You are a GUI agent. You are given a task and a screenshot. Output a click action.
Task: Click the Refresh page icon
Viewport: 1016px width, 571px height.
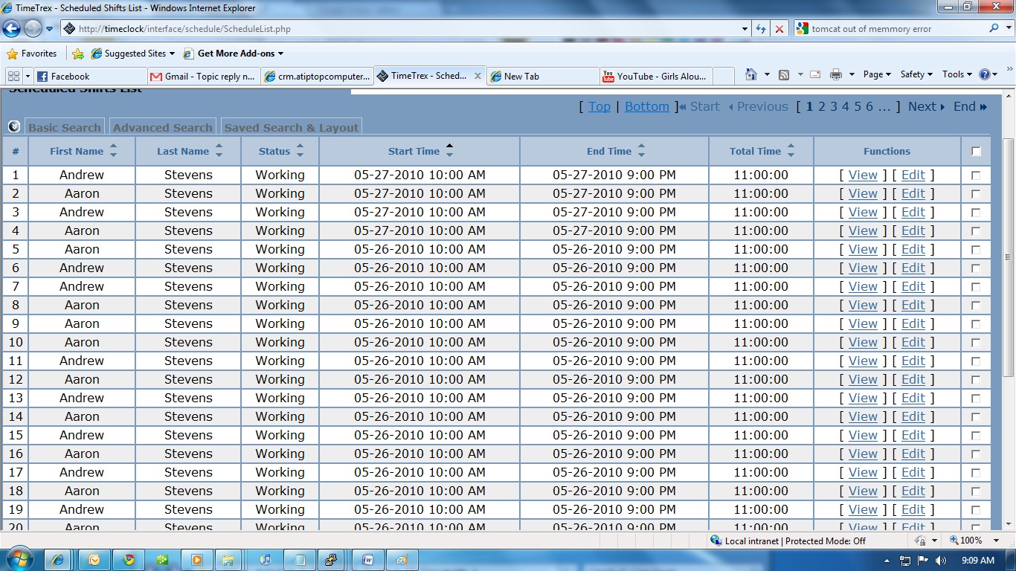(x=760, y=29)
